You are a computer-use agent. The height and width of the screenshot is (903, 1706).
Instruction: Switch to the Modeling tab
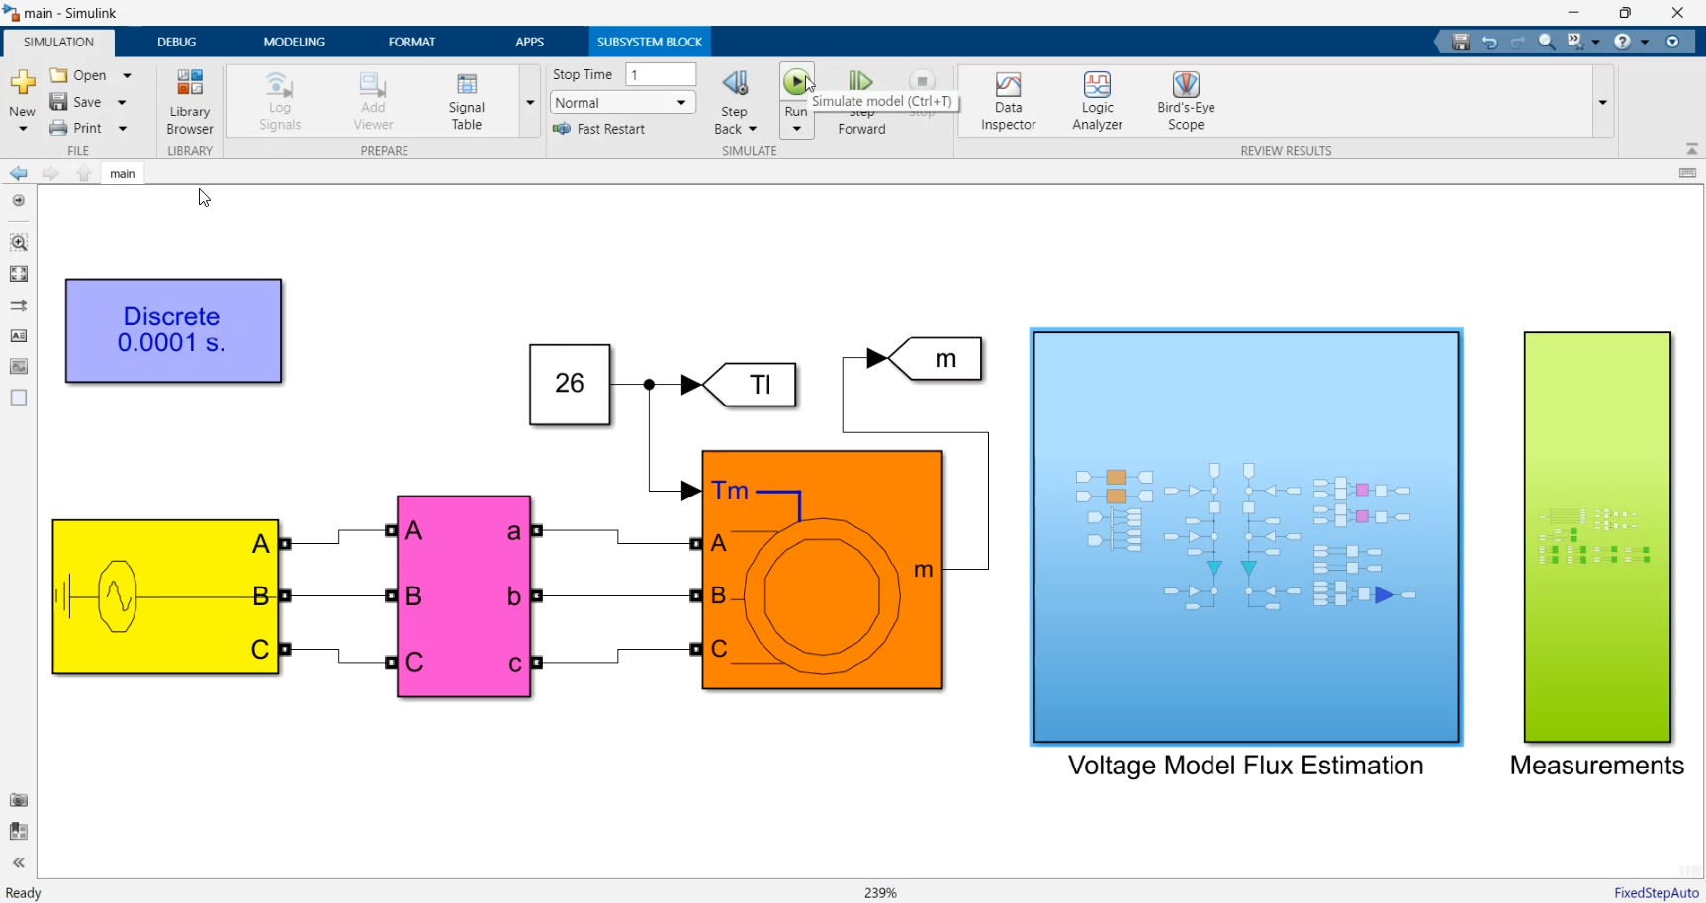tap(295, 42)
